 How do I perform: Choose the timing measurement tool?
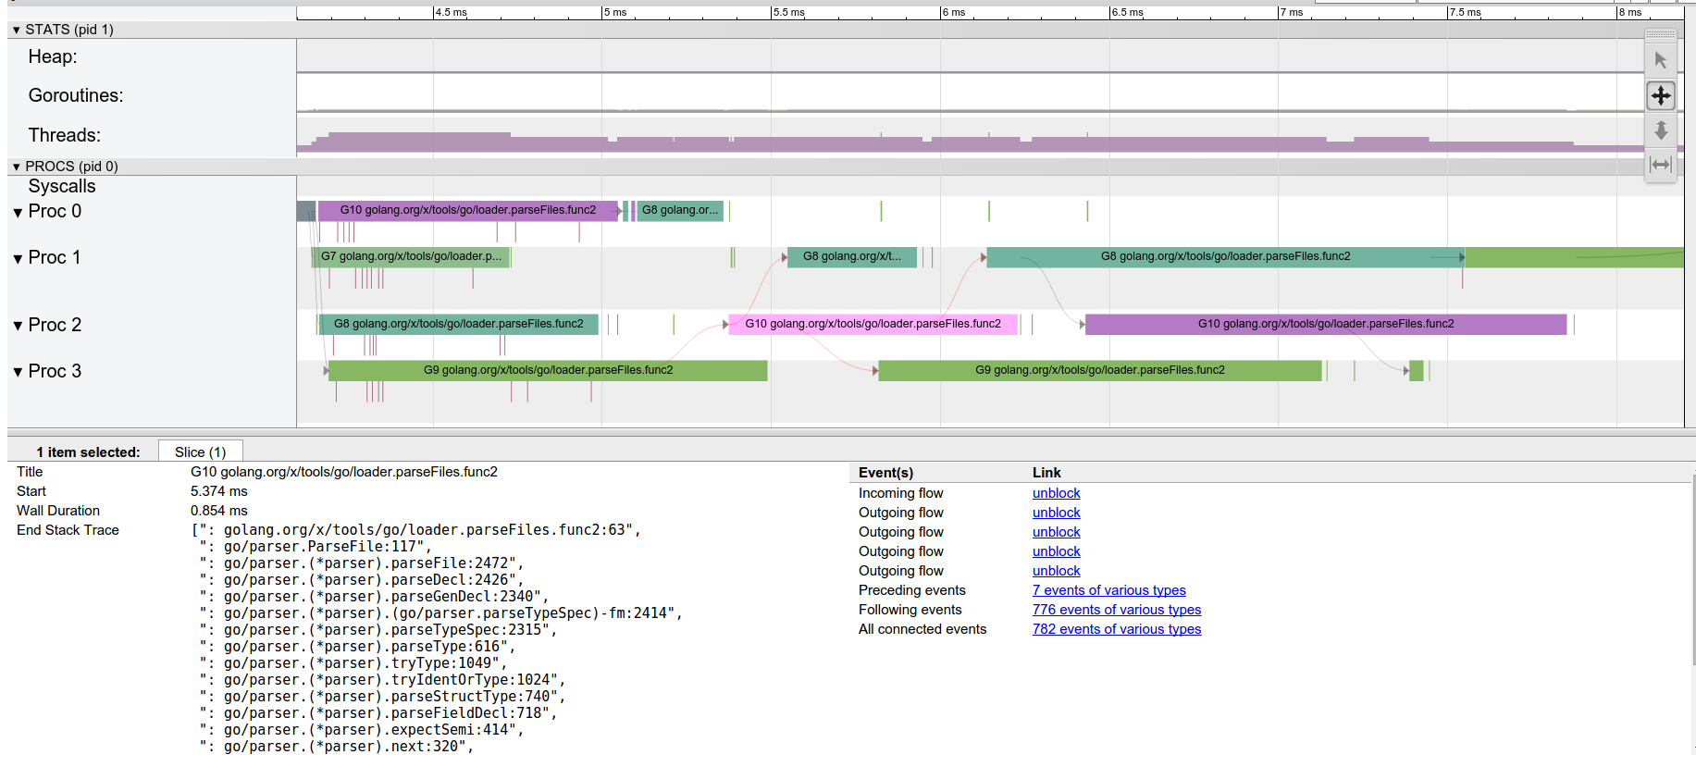[x=1661, y=165]
